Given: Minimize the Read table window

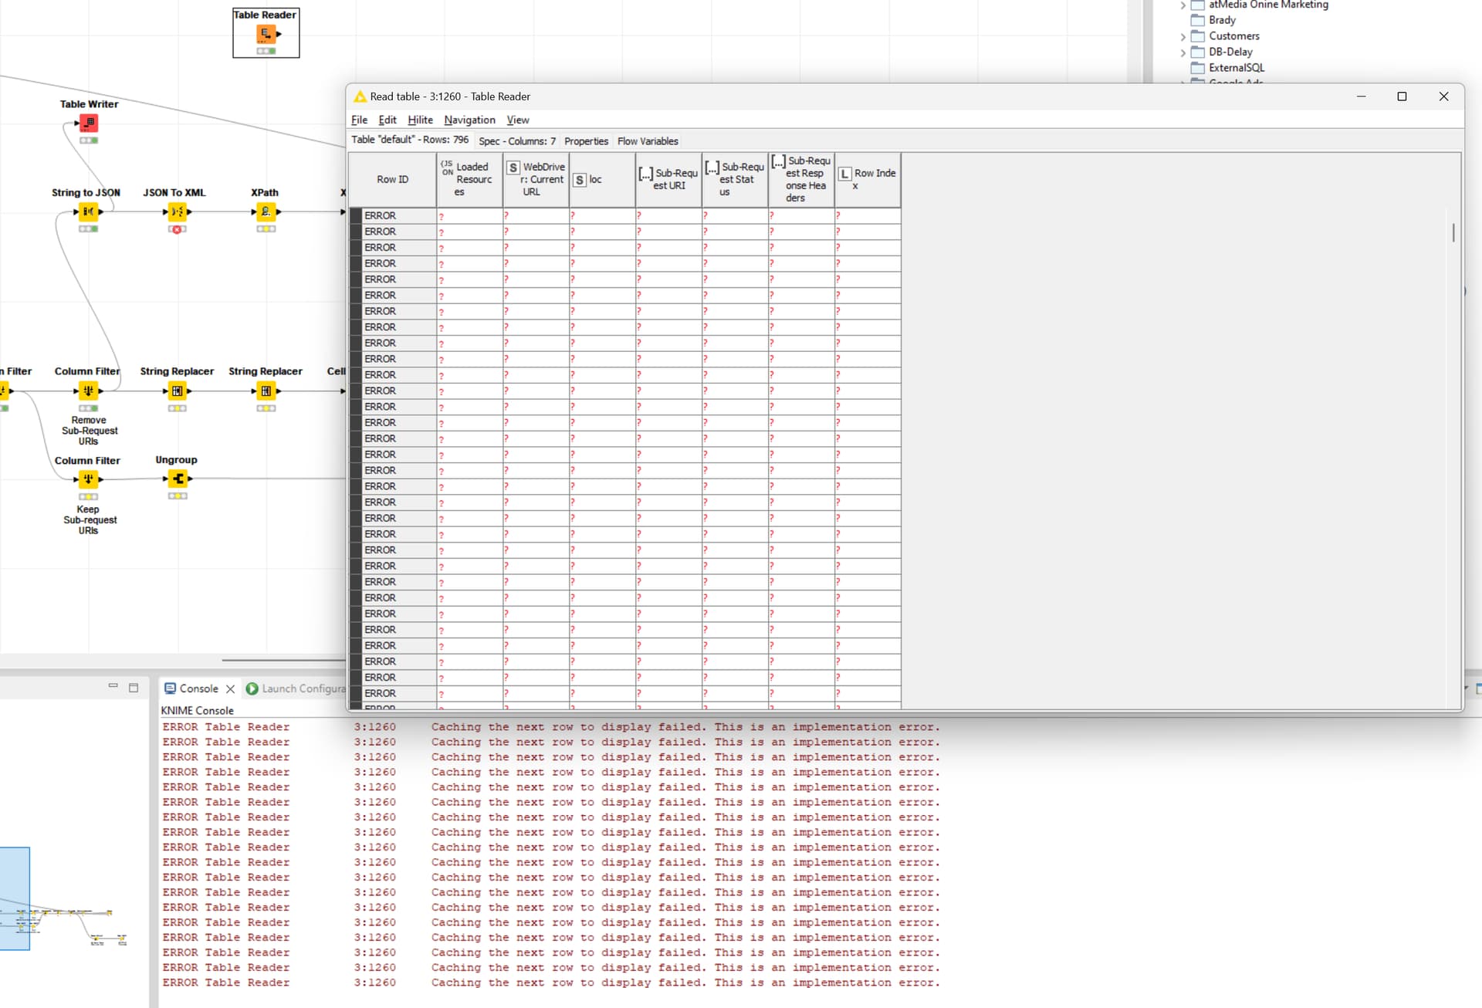Looking at the screenshot, I should pos(1361,96).
